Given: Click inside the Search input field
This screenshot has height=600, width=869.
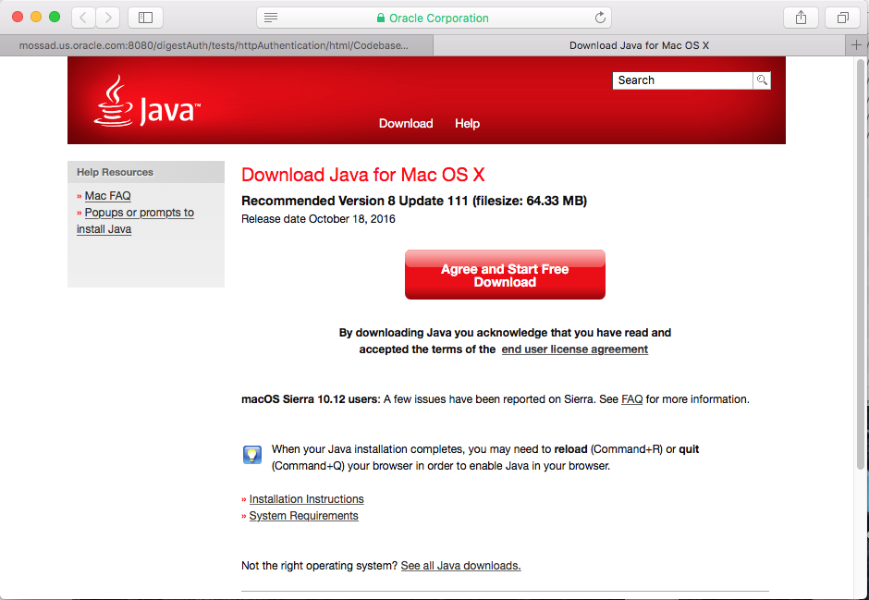Looking at the screenshot, I should pos(682,80).
